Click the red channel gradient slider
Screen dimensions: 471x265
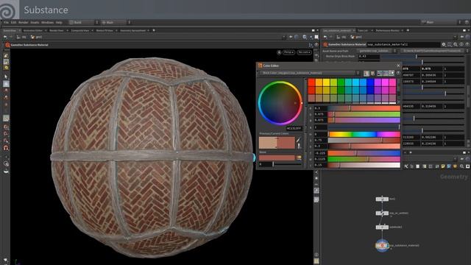click(364, 108)
